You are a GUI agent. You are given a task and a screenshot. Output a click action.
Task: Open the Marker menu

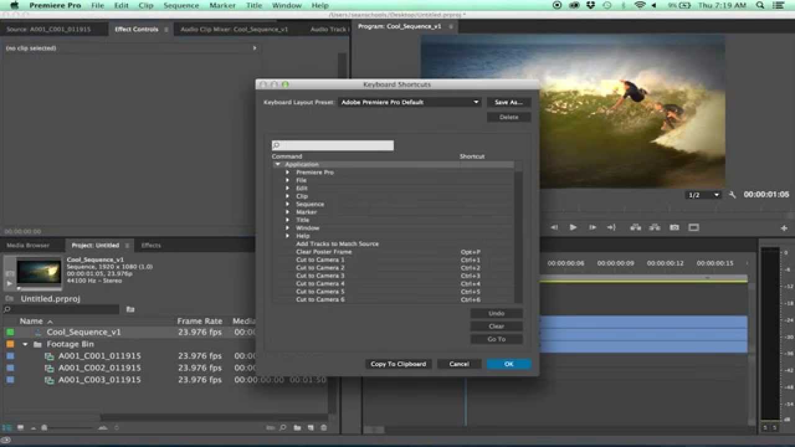click(x=222, y=5)
